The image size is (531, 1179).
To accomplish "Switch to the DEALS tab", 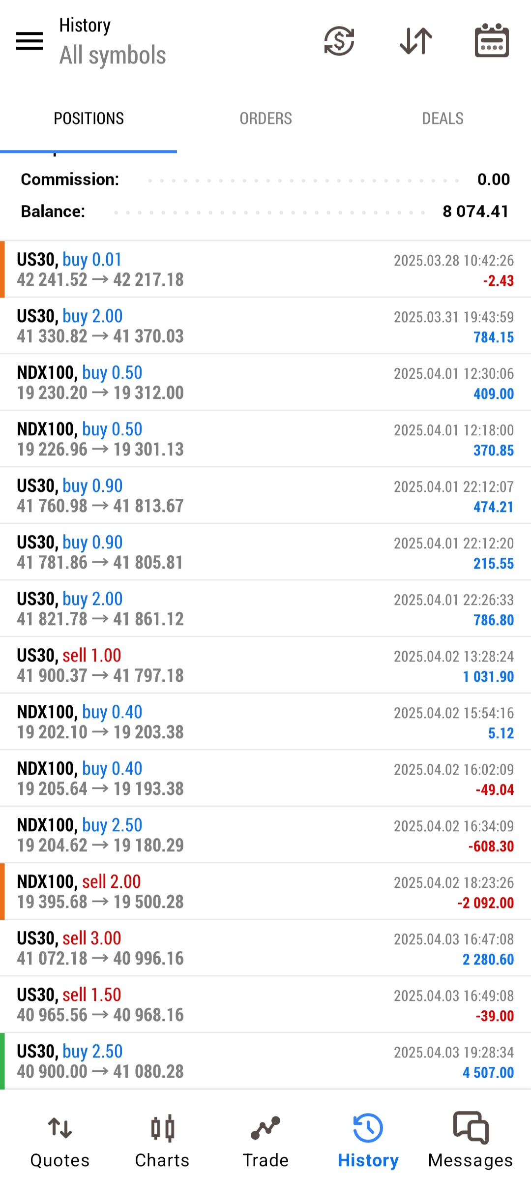I will point(442,119).
